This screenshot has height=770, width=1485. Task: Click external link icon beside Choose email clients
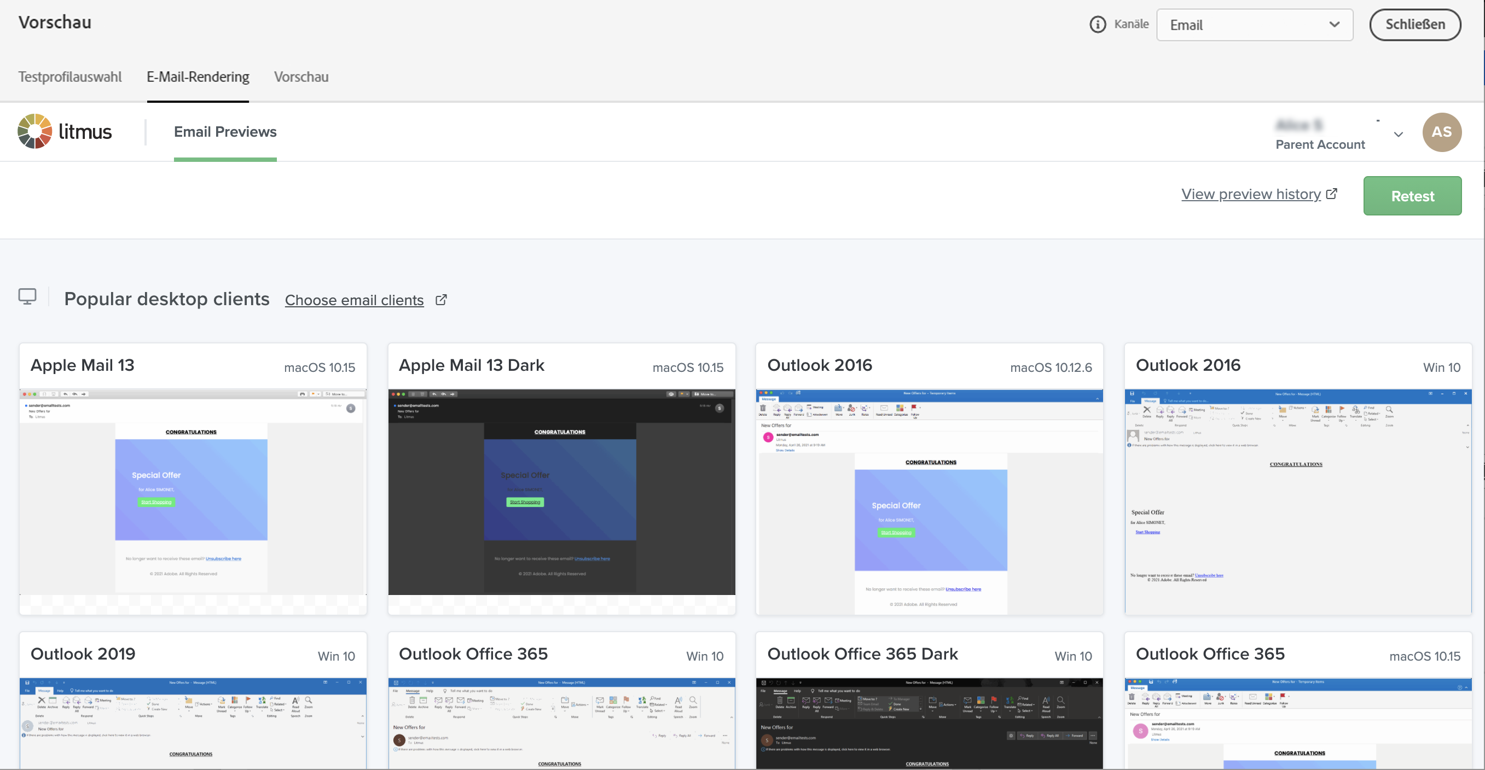pos(441,300)
